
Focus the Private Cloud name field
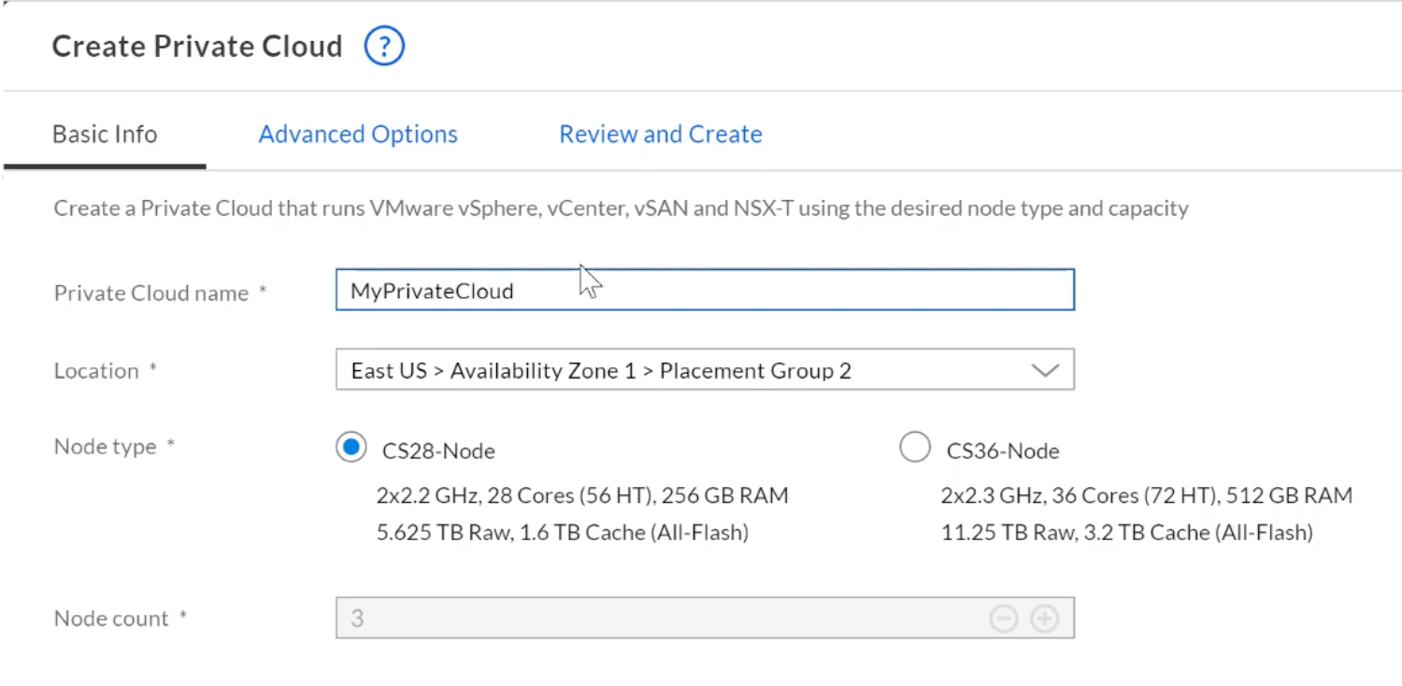click(x=705, y=290)
